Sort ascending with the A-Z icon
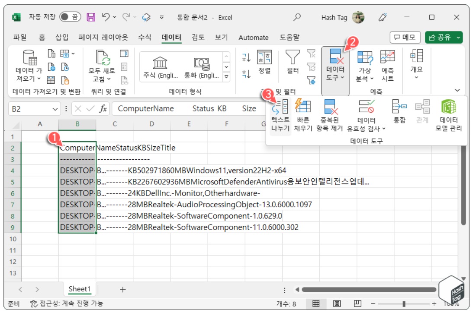The image size is (473, 313). (246, 57)
